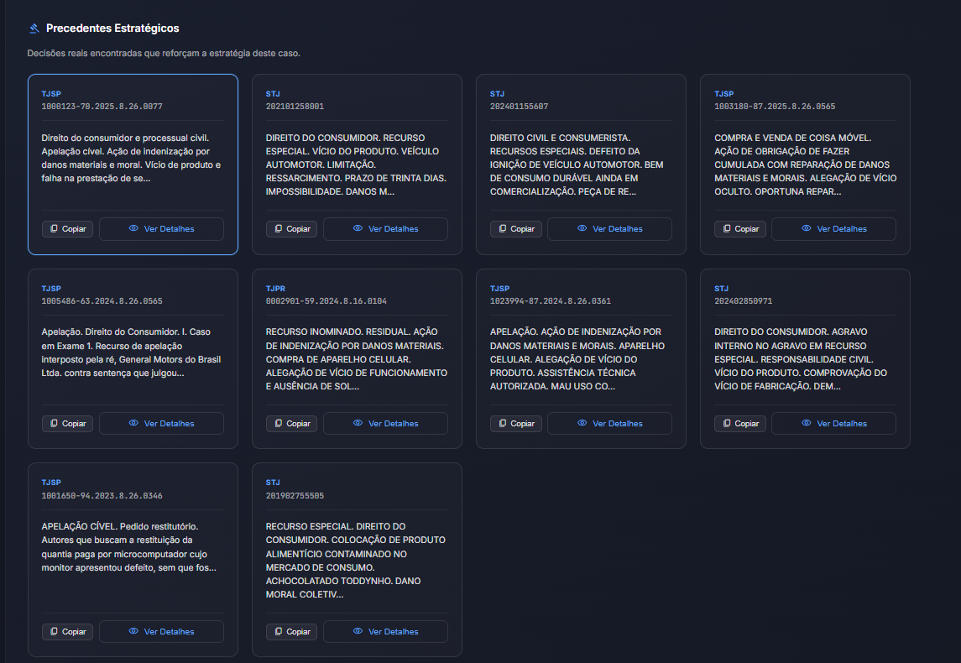Screen dimensions: 961x663
Task: Click summary about ACHOCOLATADO TODDYNHO
Action: pyautogui.click(x=356, y=560)
